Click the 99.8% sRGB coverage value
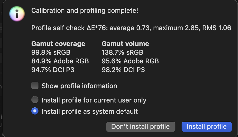This screenshot has height=137, width=238. pyautogui.click(x=51, y=52)
